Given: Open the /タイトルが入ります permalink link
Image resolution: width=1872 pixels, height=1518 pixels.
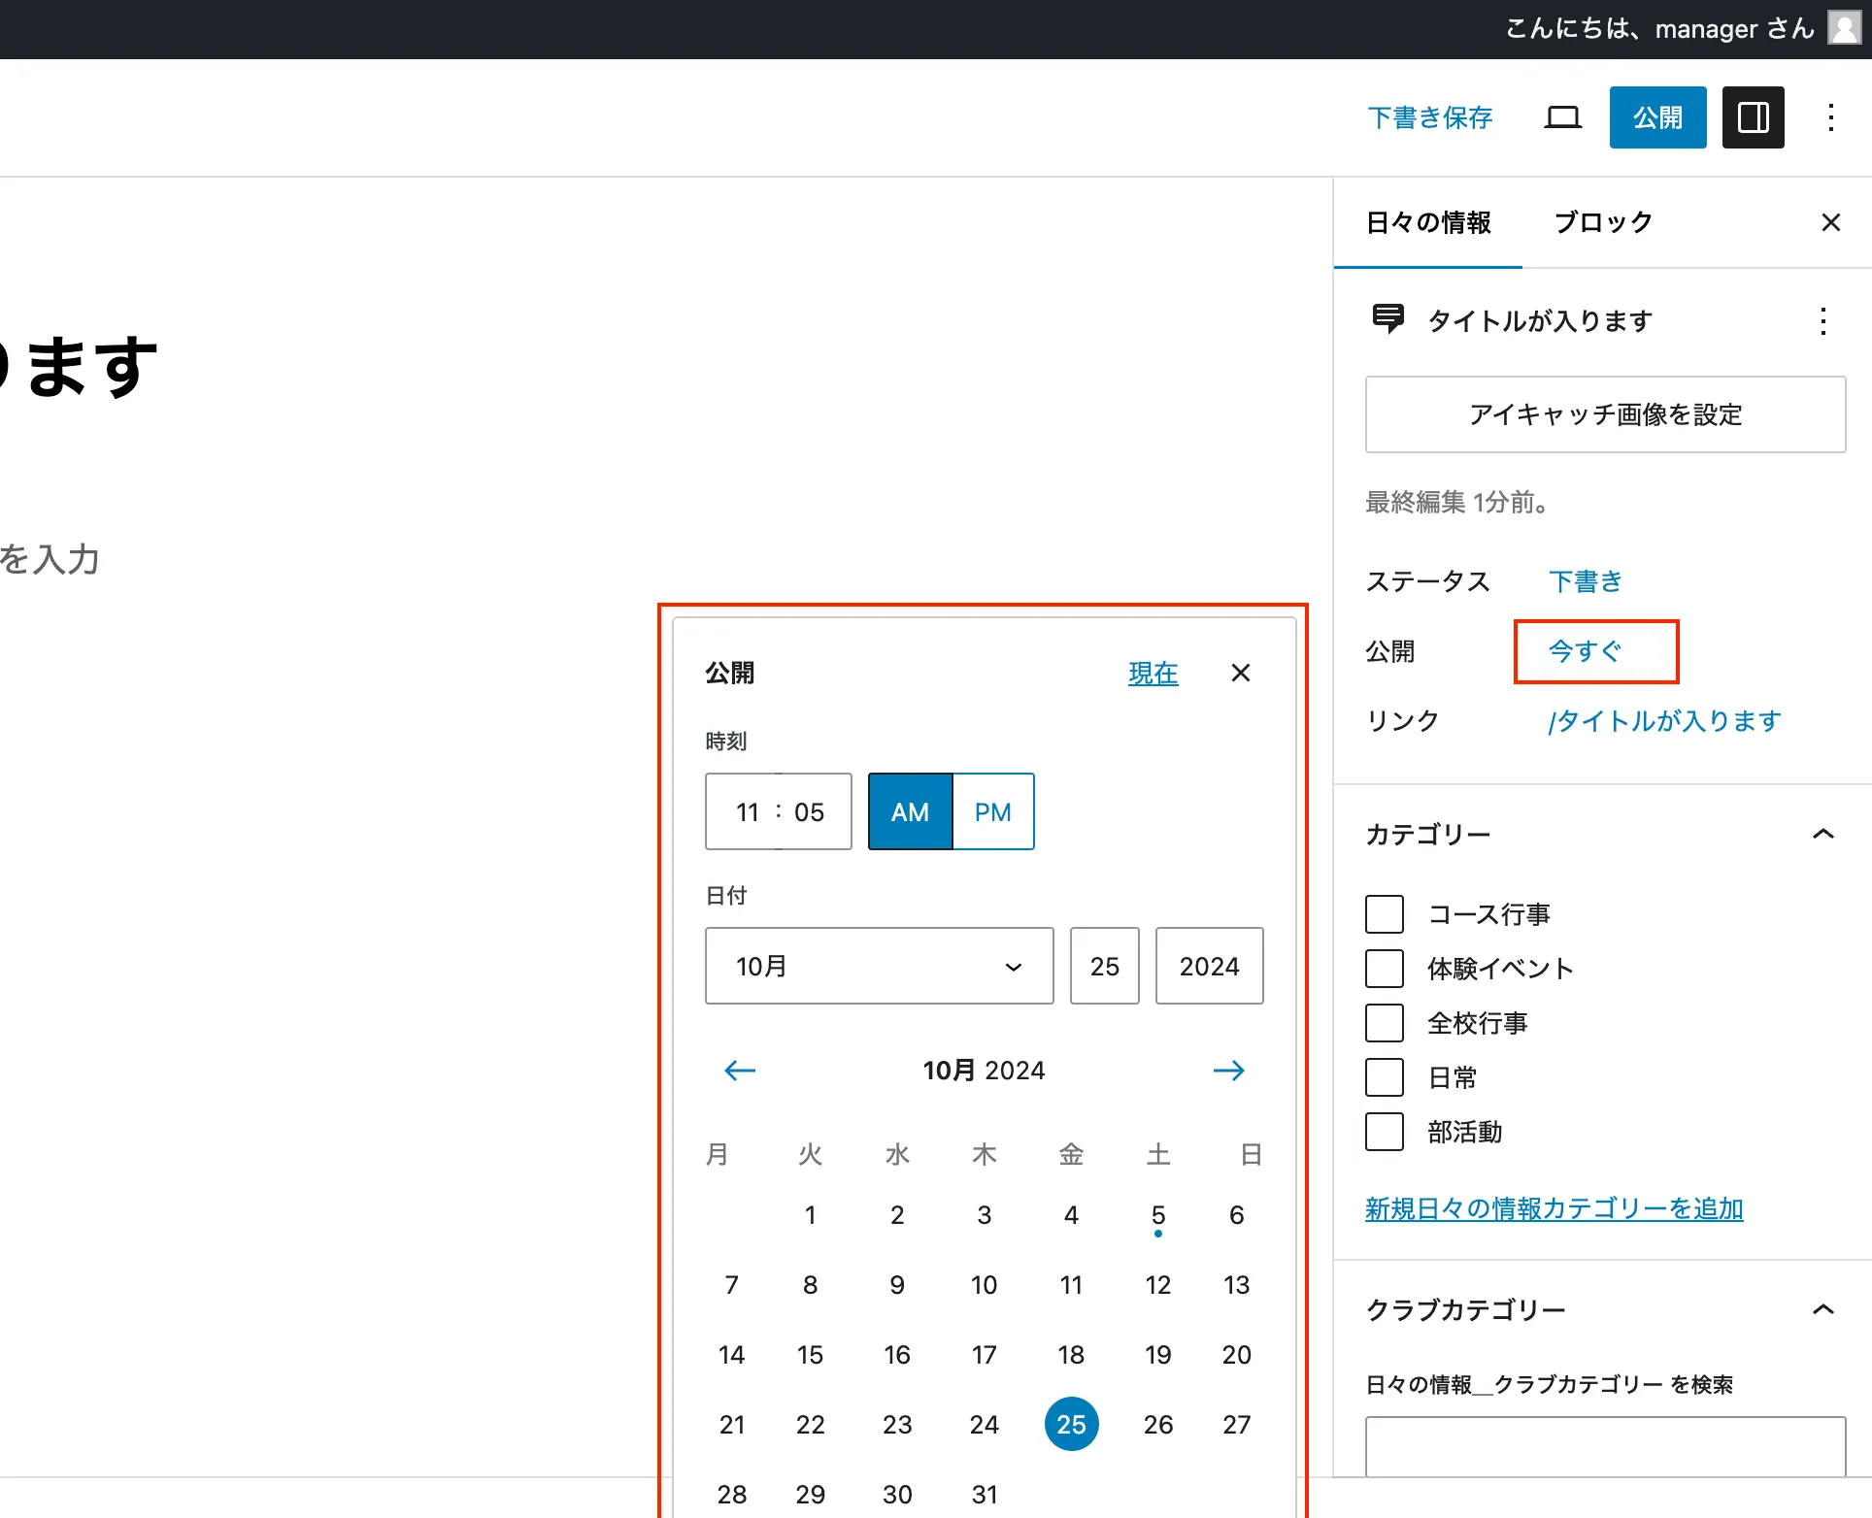Looking at the screenshot, I should point(1664,721).
